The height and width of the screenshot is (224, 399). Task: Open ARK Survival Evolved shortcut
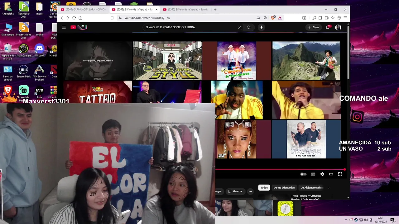[x=39, y=73]
